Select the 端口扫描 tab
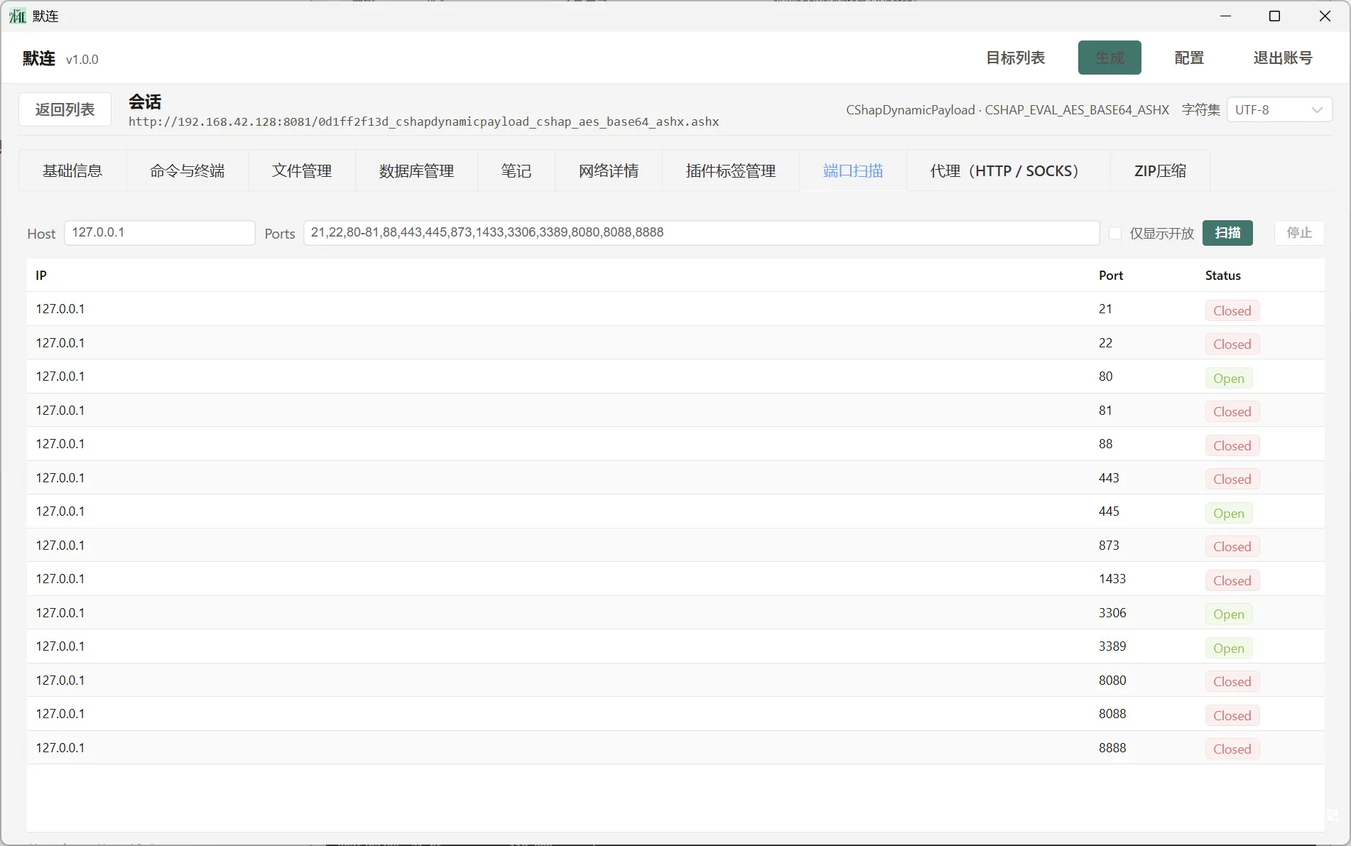This screenshot has width=1351, height=846. click(x=852, y=170)
